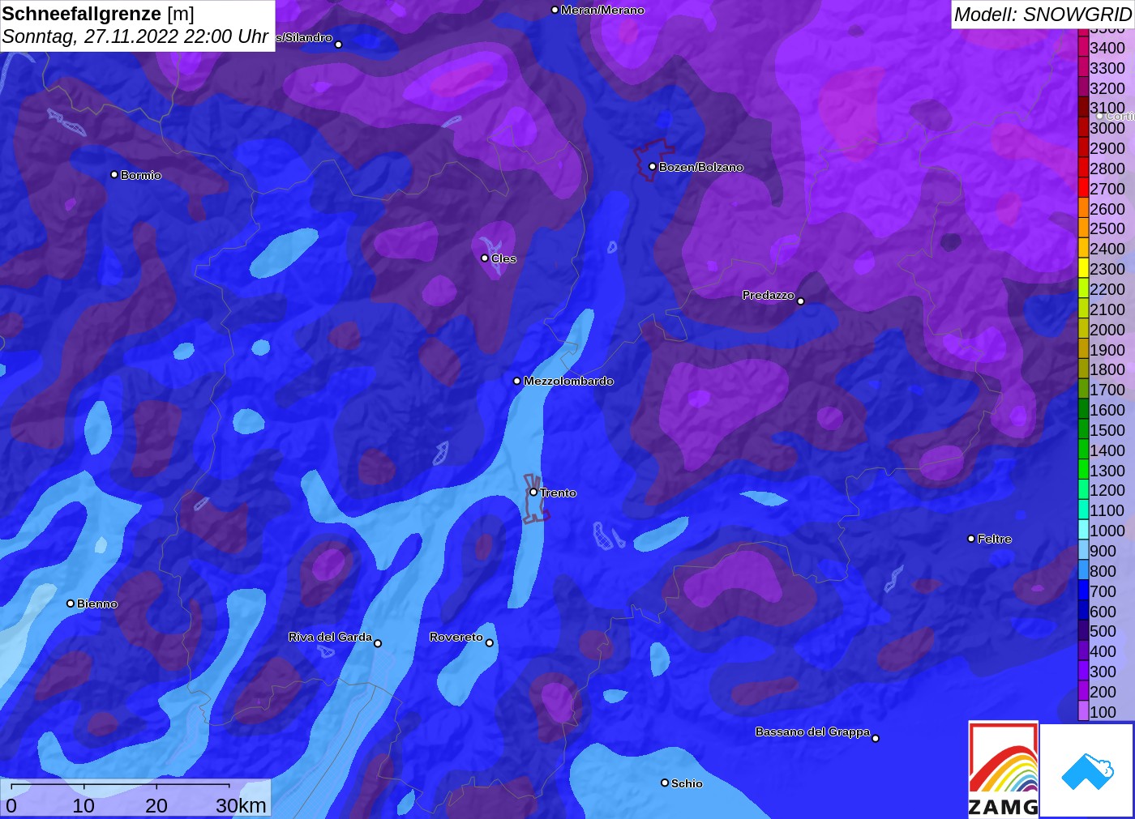Pick the 3100 dark red legend swatch

click(1083, 108)
